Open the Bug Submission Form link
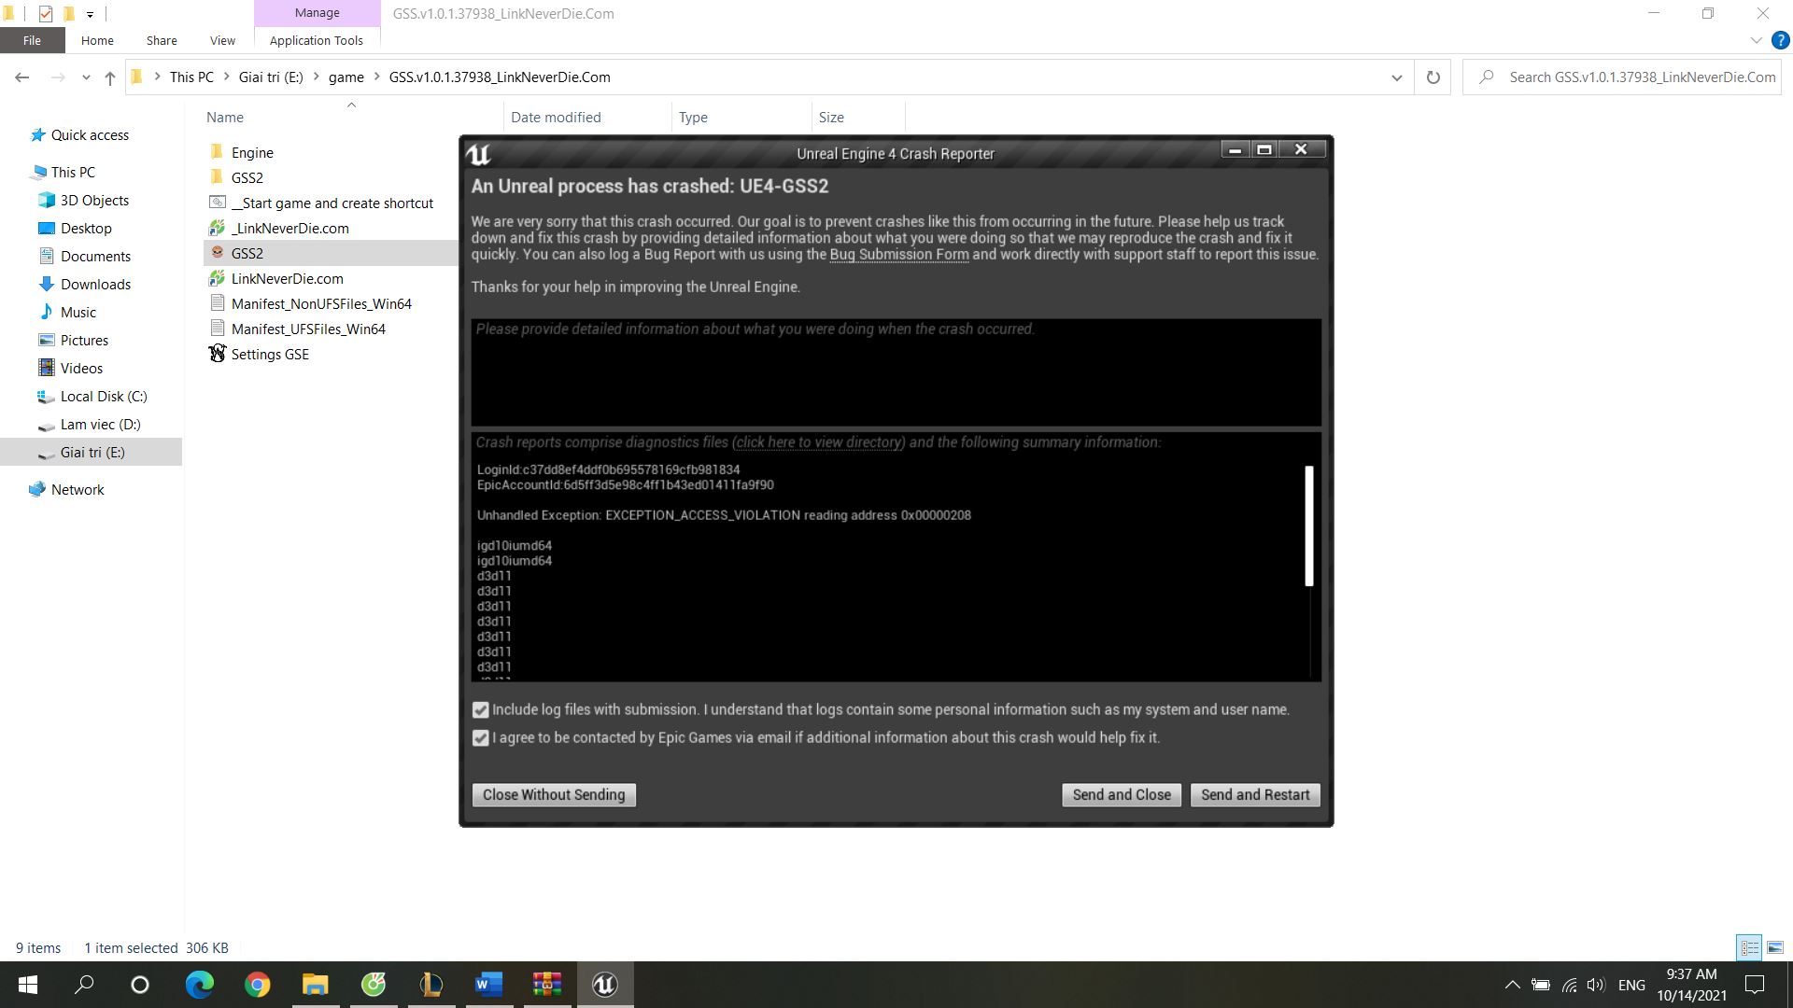This screenshot has height=1008, width=1793. point(898,255)
